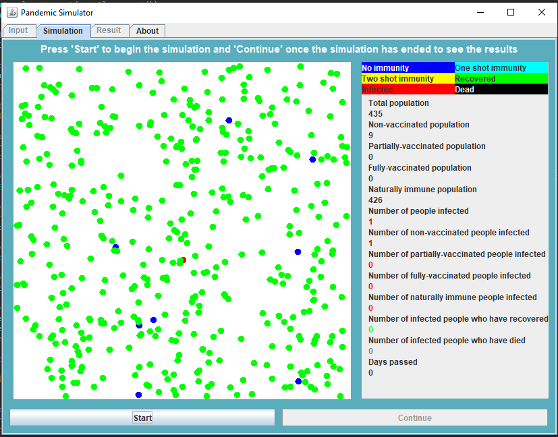Click Number of partially-vaccinated people infected label
Screen dimensions: 558x437
pyautogui.click(x=457, y=254)
